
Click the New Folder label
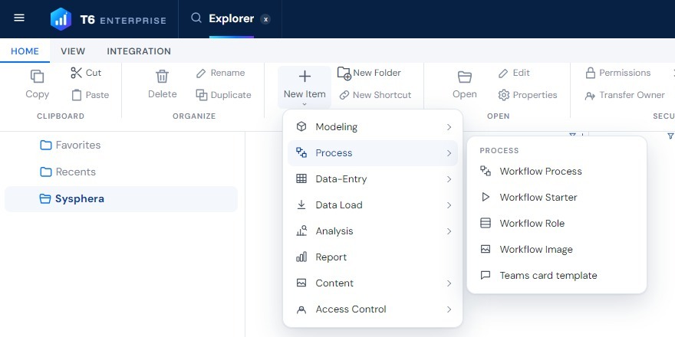[377, 73]
